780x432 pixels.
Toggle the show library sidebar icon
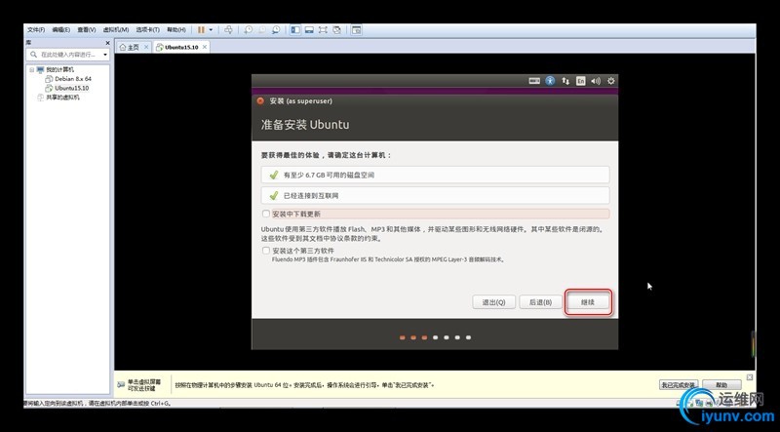click(x=295, y=30)
